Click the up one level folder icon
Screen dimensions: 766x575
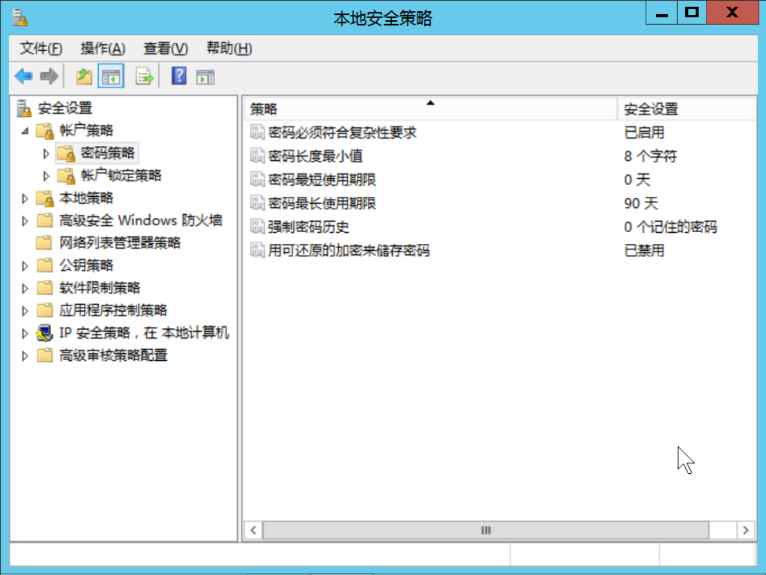point(83,76)
